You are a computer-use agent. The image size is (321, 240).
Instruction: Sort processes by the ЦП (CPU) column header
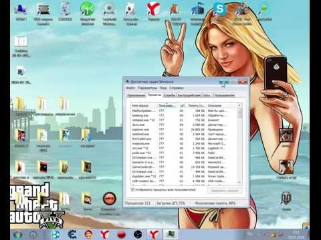[182, 105]
